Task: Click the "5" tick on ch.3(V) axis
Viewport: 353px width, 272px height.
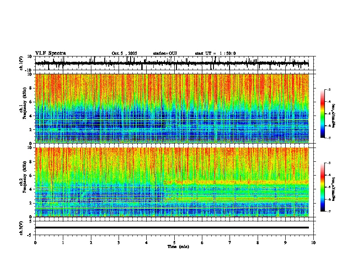Action: (x=31, y=221)
